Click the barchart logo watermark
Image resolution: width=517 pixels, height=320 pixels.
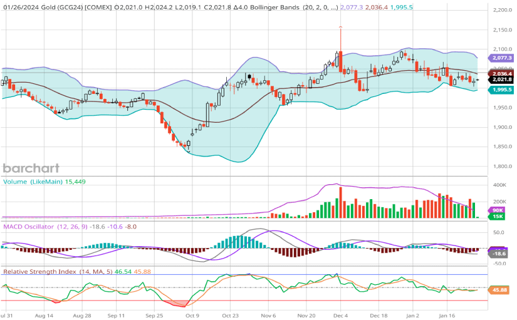click(31, 168)
